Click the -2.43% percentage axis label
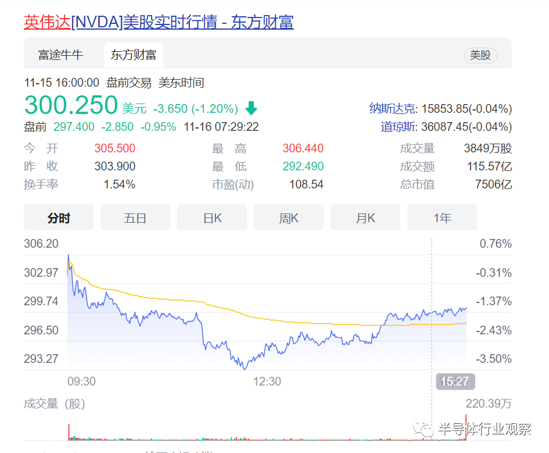The height and width of the screenshot is (453, 549). 494,330
